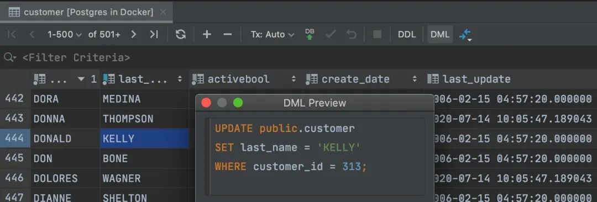Select the KELLY cell in row 444

click(x=144, y=139)
